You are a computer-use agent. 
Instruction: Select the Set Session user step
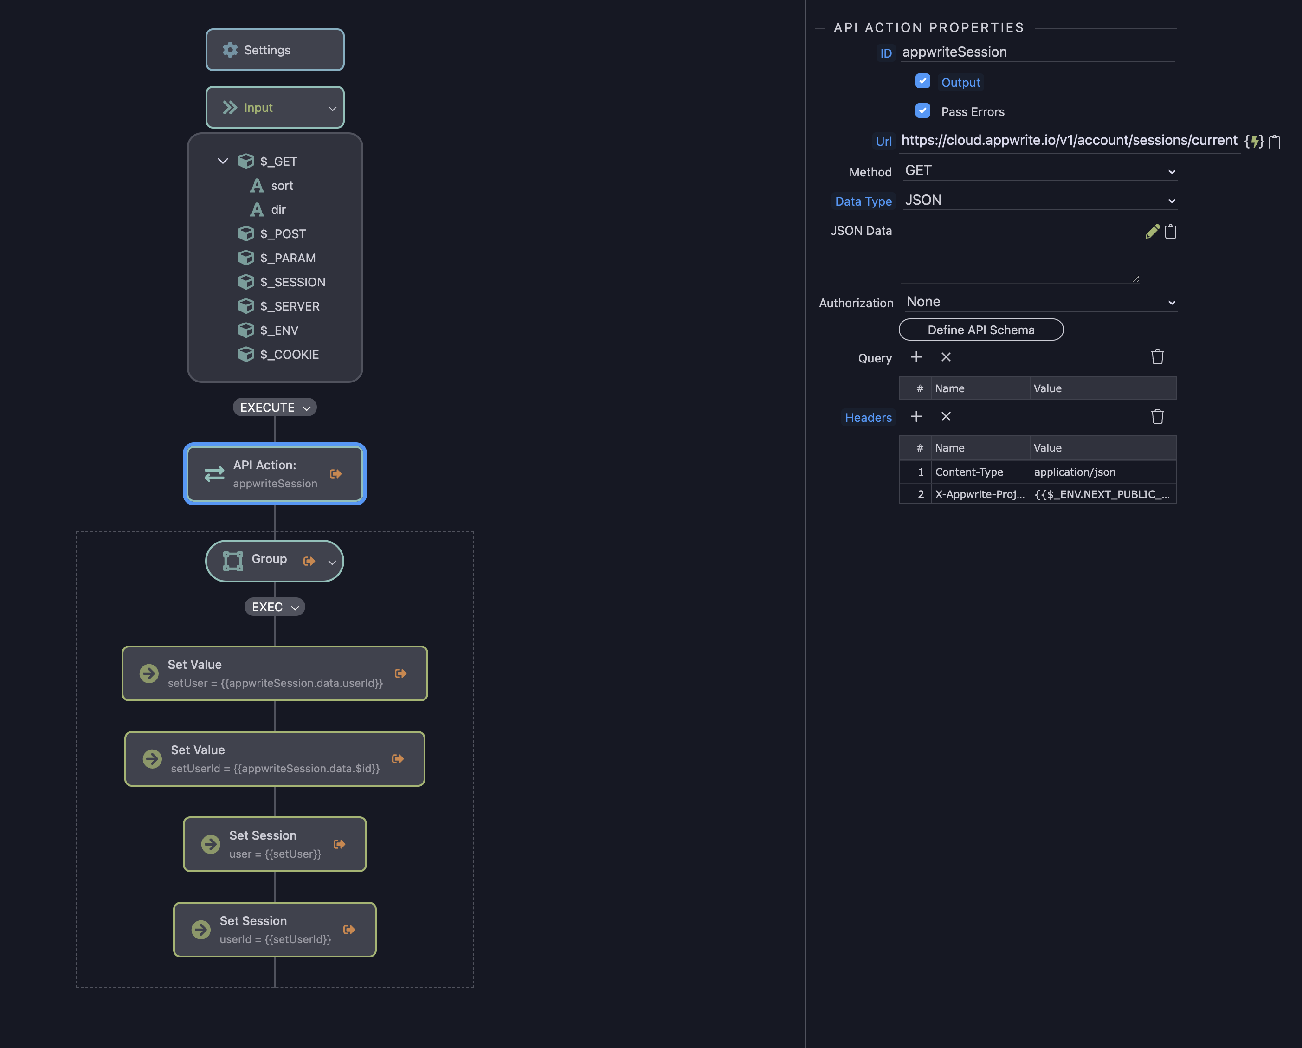point(275,844)
